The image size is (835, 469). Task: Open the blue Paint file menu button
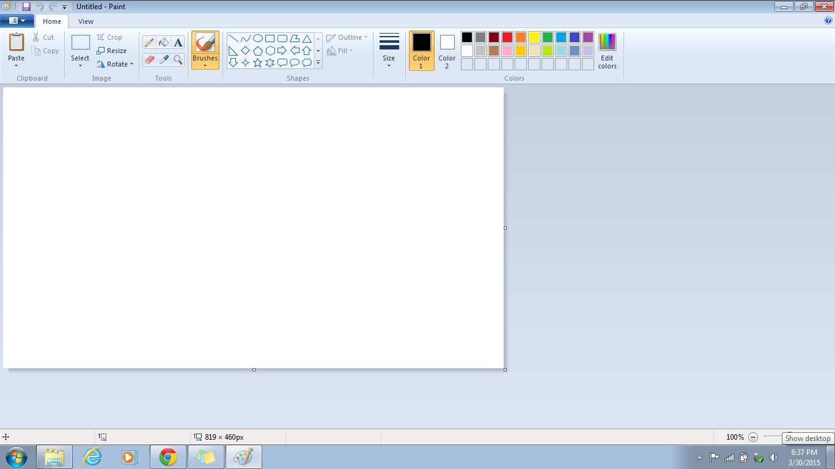(17, 21)
